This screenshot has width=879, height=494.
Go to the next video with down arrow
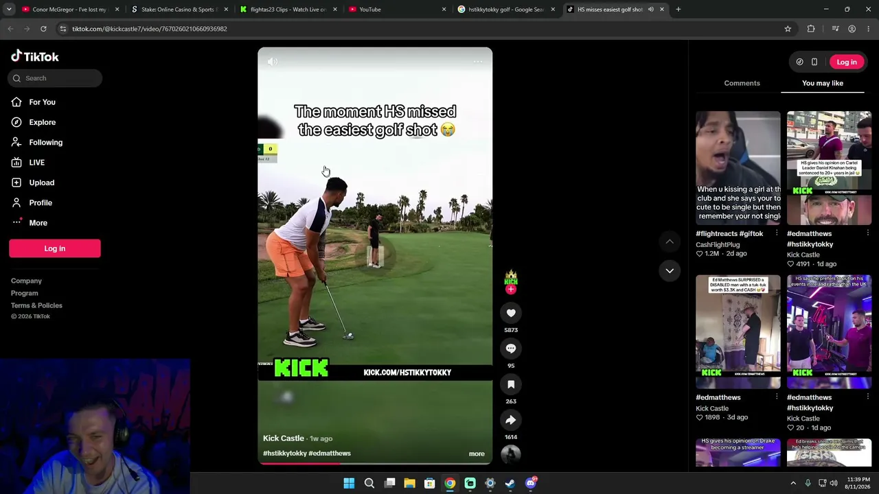(x=670, y=270)
